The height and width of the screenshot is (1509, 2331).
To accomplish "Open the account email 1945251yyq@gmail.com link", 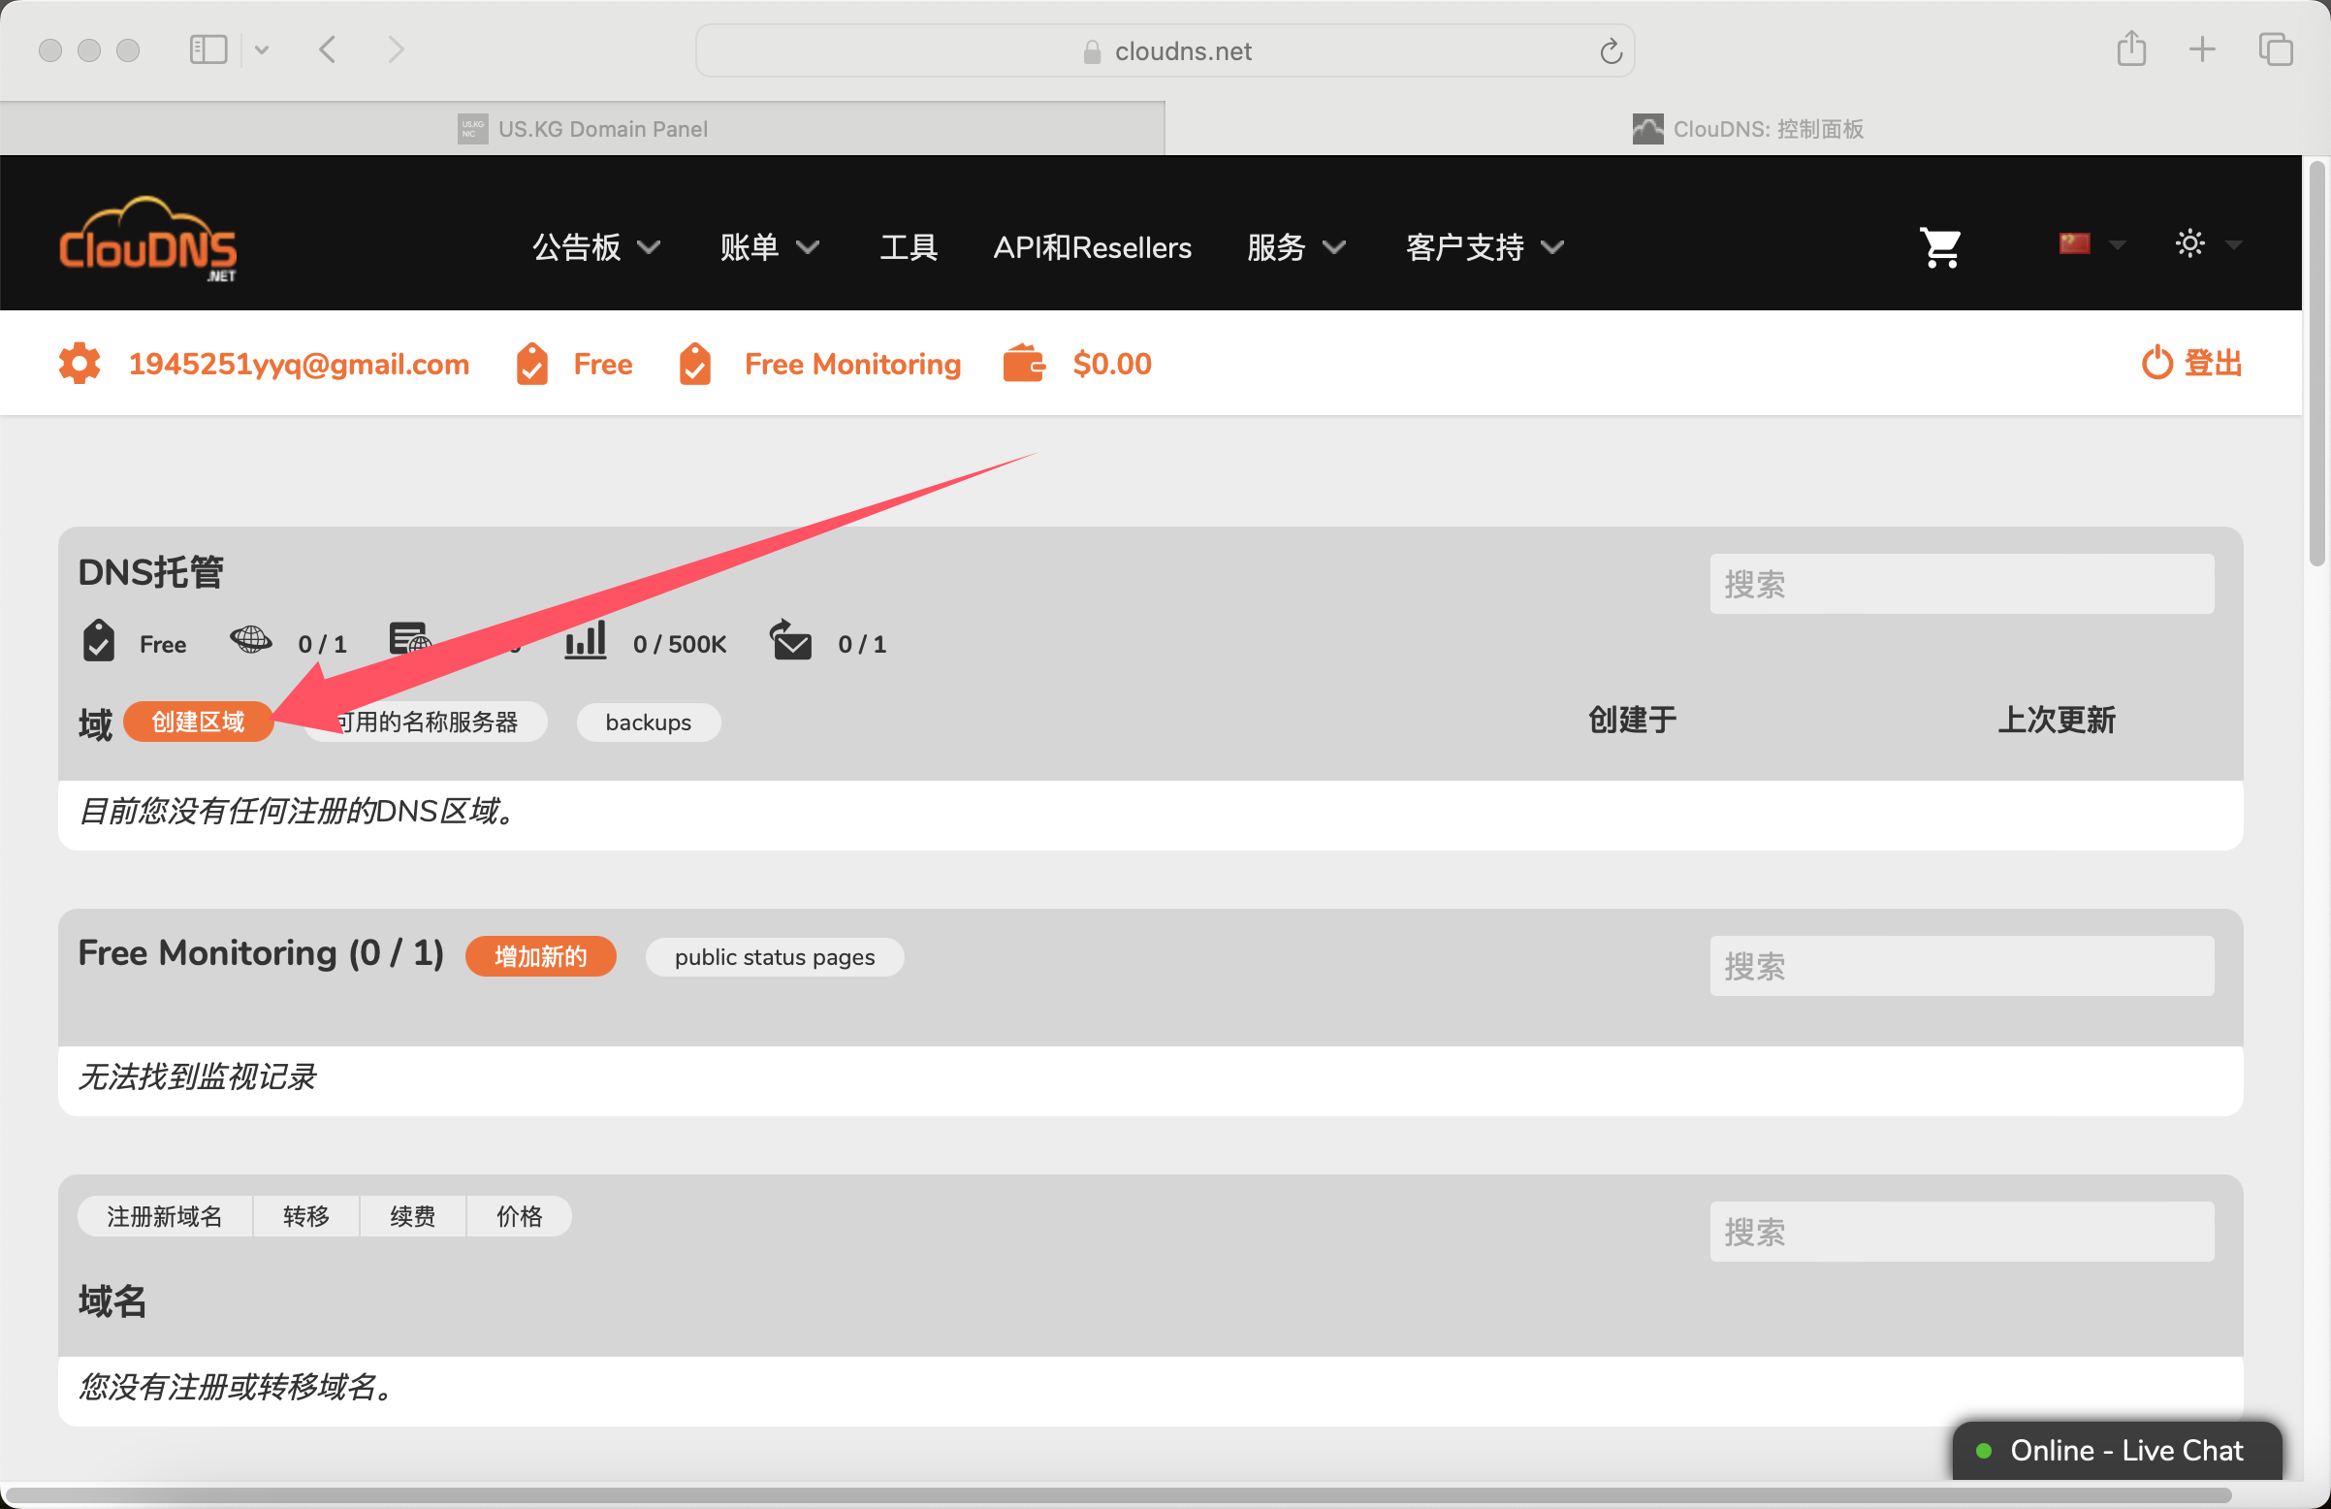I will click(x=299, y=364).
